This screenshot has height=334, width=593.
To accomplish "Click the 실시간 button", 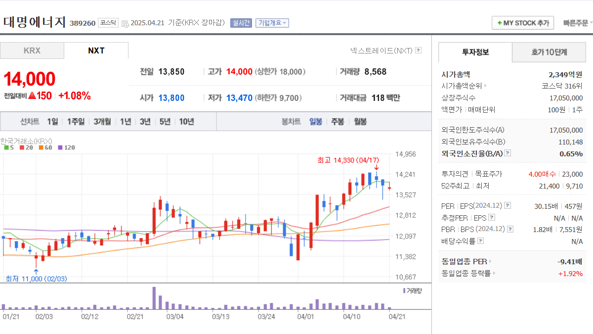I will 241,23.
